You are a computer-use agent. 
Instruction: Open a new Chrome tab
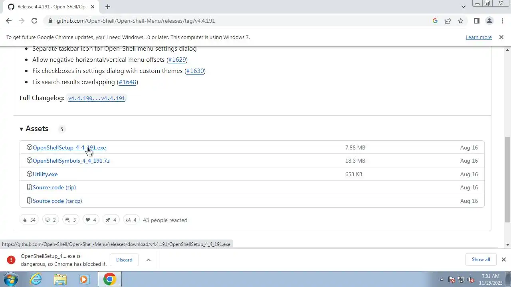(x=108, y=7)
